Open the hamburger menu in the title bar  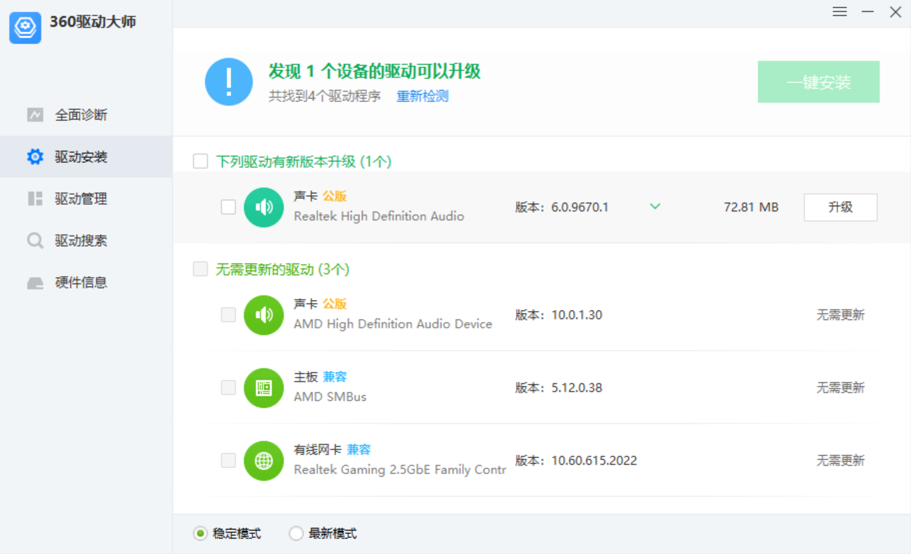(840, 12)
